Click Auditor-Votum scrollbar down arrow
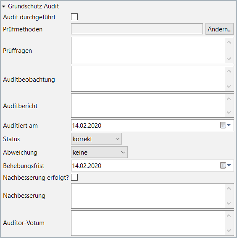Screen dimensions: 237x238 click(229, 230)
